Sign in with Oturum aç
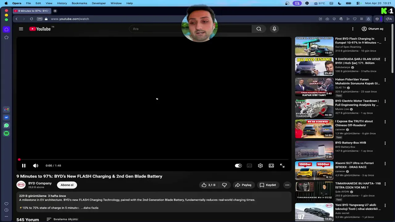The height and width of the screenshot is (222, 395). tap(372, 29)
